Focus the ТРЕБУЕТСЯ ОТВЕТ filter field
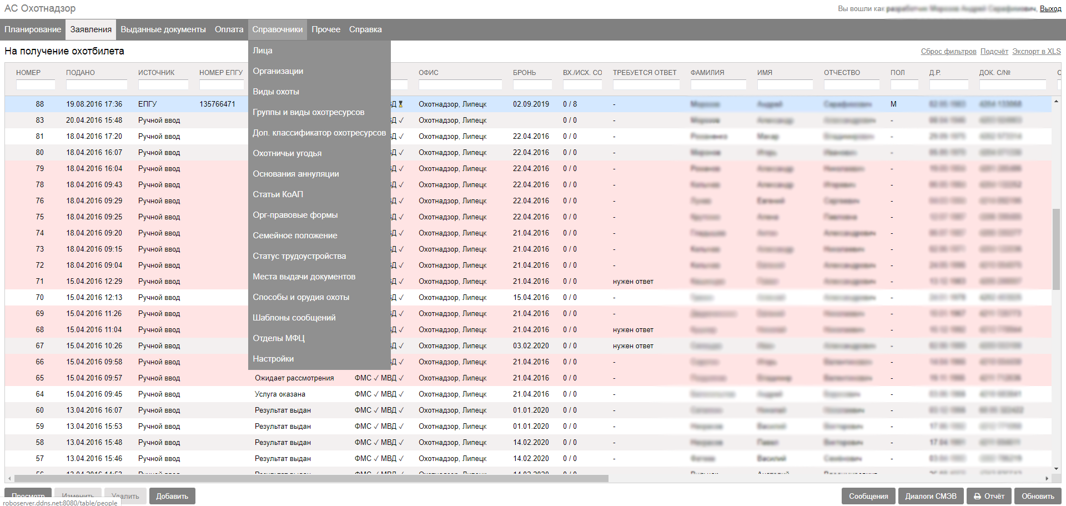The image size is (1066, 506). click(646, 84)
